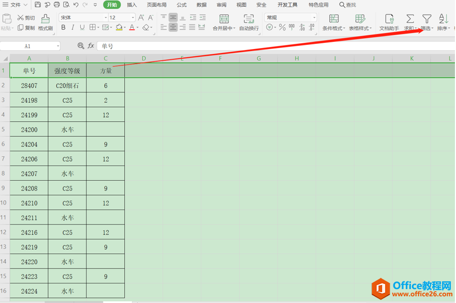Switch to the 插入 (Insert) tab
Image resolution: width=456 pixels, height=303 pixels.
(x=132, y=5)
